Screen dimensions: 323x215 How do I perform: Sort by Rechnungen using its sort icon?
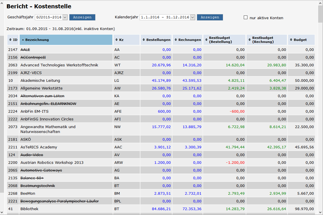point(176,40)
